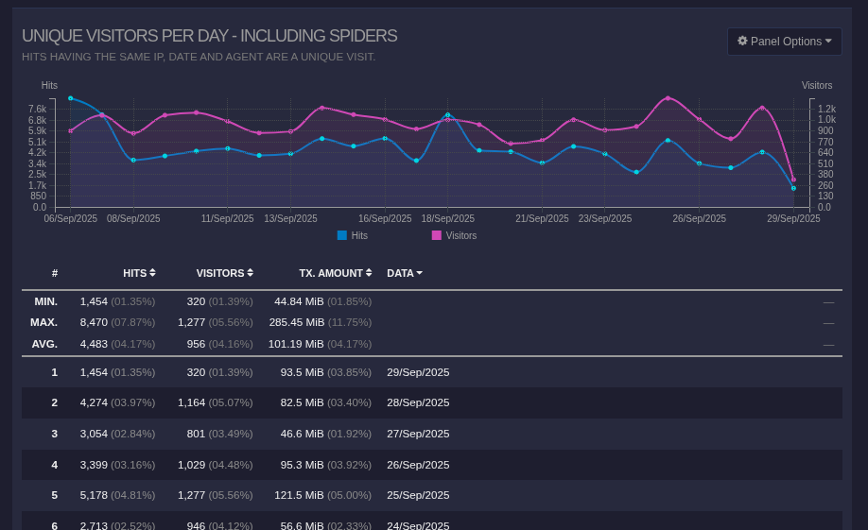Select the 28/Sep/2025 table row date
This screenshot has width=868, height=530.
tap(418, 402)
